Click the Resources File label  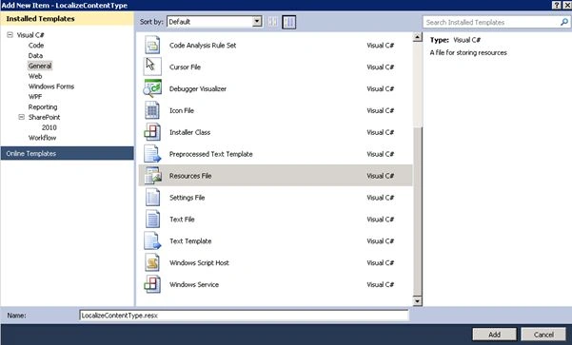pos(190,176)
